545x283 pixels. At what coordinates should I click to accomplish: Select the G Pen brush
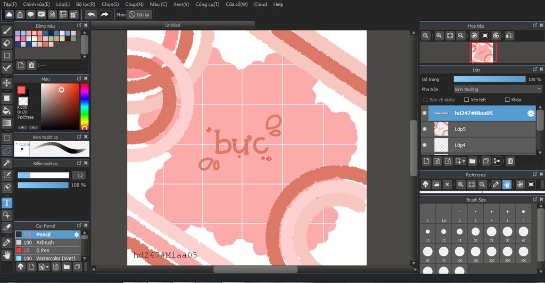(x=47, y=250)
